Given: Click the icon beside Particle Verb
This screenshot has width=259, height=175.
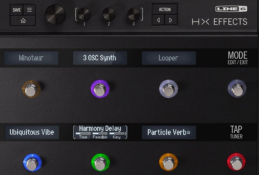Looking at the screenshot, I should click(189, 132).
